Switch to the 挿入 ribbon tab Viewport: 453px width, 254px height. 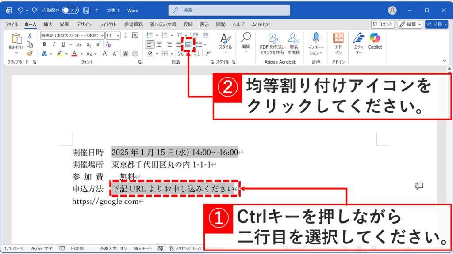[x=49, y=24]
